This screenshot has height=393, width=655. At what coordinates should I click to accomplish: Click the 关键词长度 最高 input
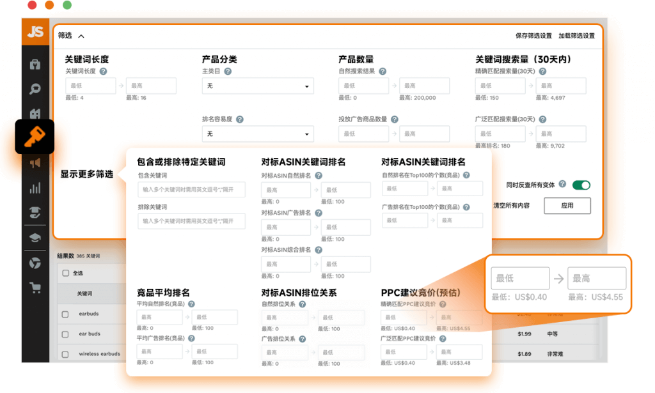coord(151,86)
